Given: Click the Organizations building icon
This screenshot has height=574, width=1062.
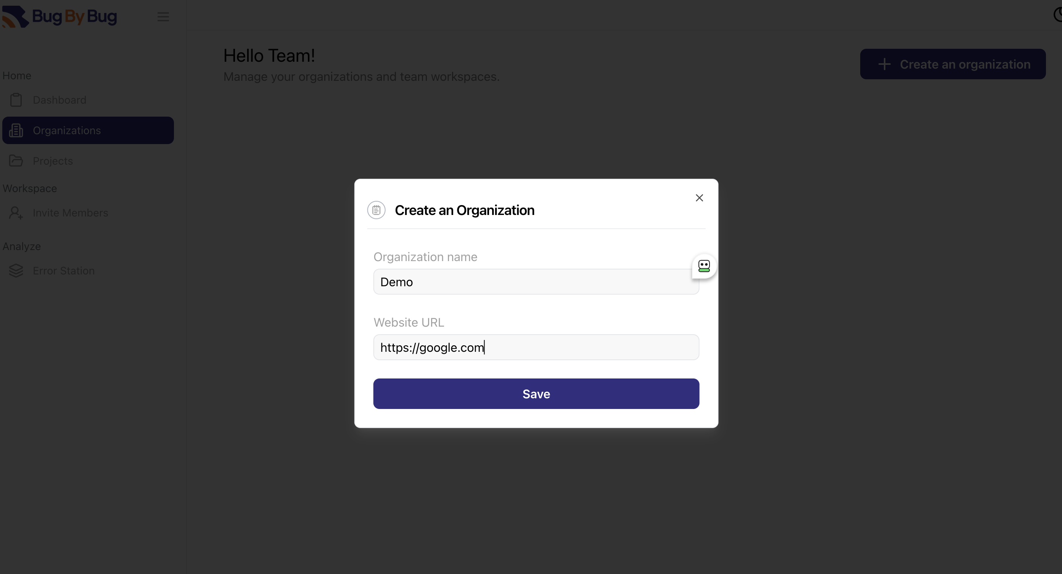Looking at the screenshot, I should click(x=16, y=130).
